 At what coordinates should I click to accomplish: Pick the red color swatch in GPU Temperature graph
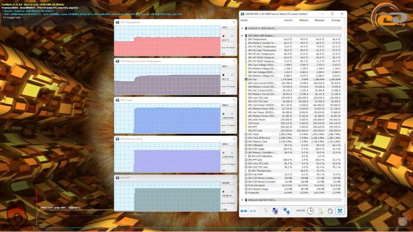223,36
